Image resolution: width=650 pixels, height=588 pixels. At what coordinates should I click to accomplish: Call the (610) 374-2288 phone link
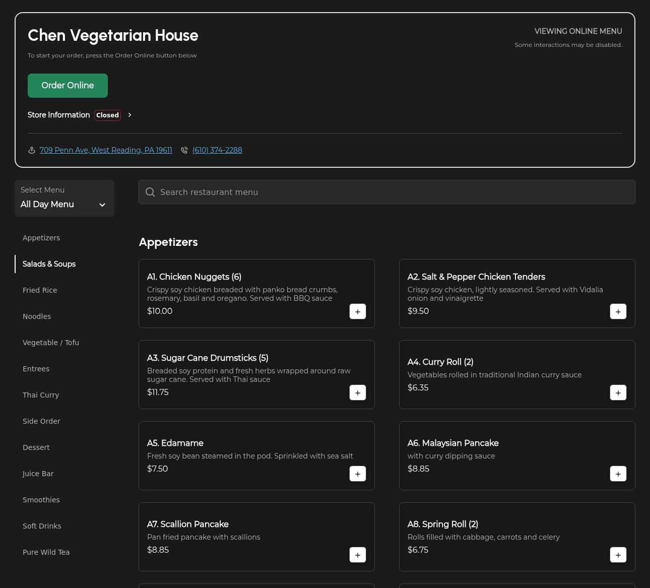point(217,150)
